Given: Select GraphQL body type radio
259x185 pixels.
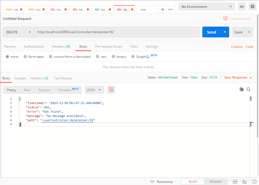Looking at the screenshot, I should point(133,56).
